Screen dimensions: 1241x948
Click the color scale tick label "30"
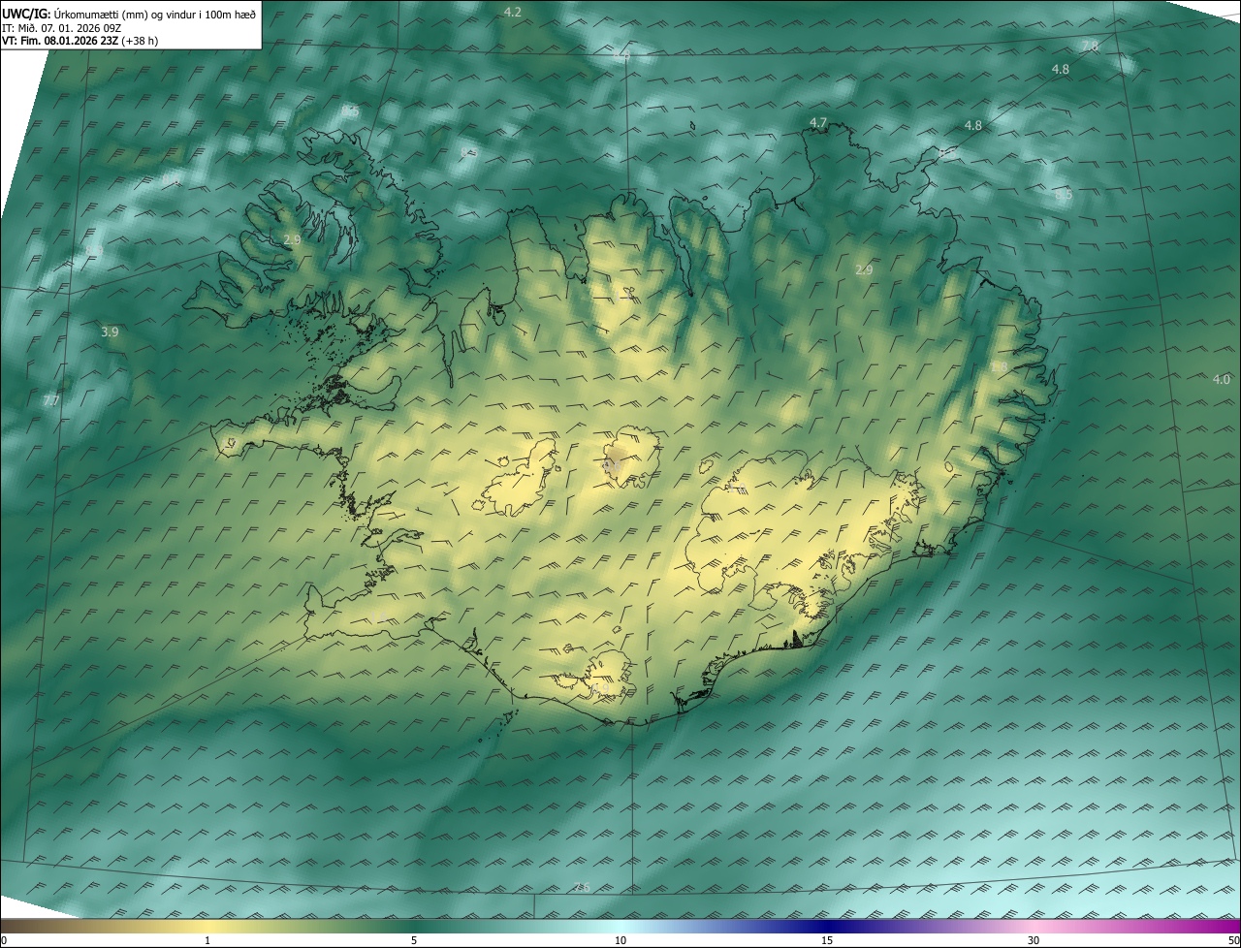pyautogui.click(x=1034, y=941)
